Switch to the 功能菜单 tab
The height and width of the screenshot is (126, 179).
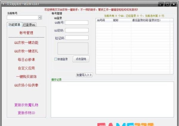coord(14,25)
